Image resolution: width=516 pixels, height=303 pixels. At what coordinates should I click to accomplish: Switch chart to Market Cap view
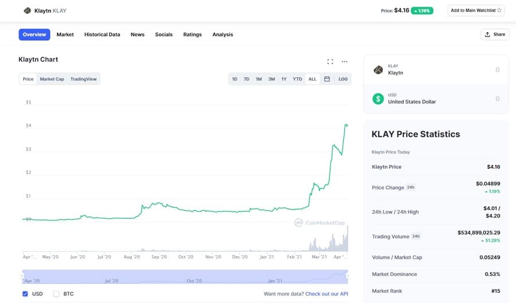[52, 79]
